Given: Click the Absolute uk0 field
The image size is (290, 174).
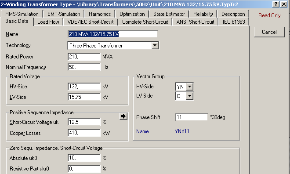Looking at the screenshot, I should tap(84, 158).
